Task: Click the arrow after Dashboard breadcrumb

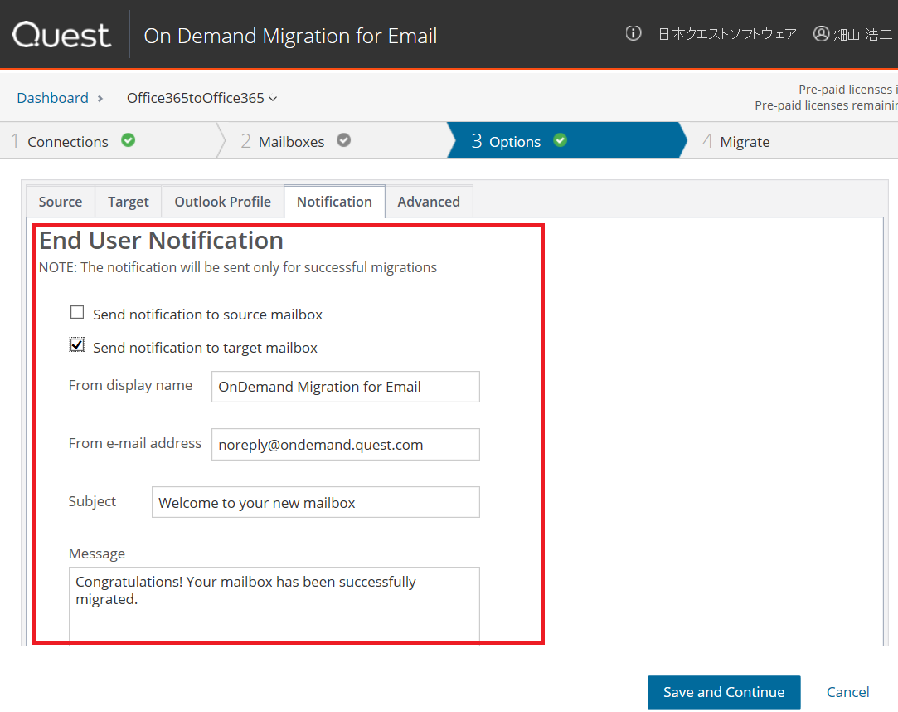Action: [x=100, y=99]
